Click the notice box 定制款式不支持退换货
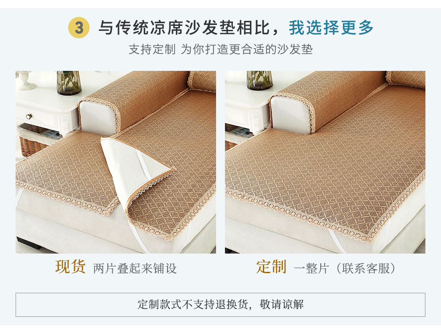This screenshot has height=332, width=441. point(220,305)
